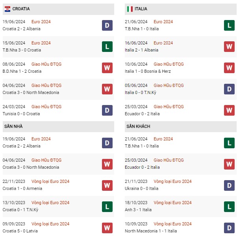Click the L badge for Anh 3-1 Italia
This screenshot has height=236, width=237.
(x=229, y=207)
